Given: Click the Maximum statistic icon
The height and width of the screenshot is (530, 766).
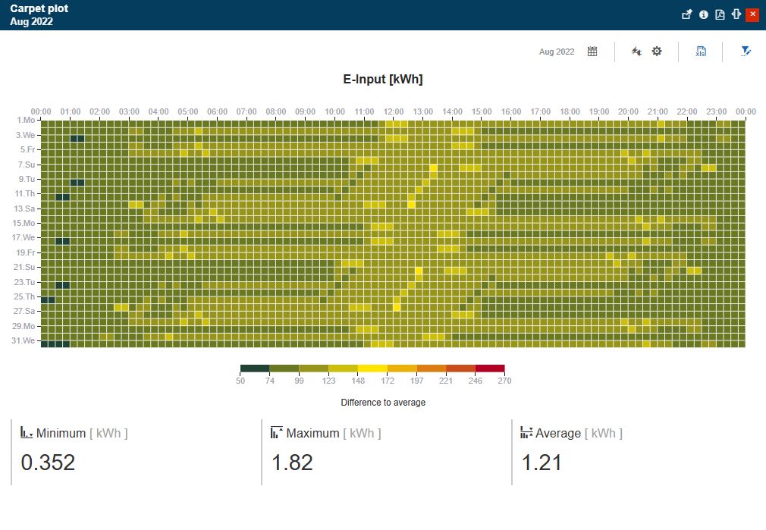Looking at the screenshot, I should tap(277, 433).
